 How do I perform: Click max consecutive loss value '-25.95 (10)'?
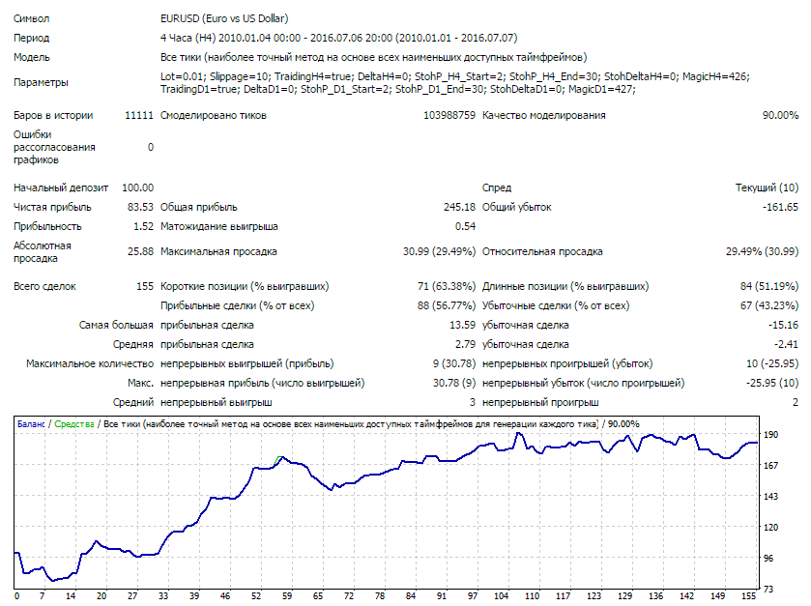coord(772,383)
